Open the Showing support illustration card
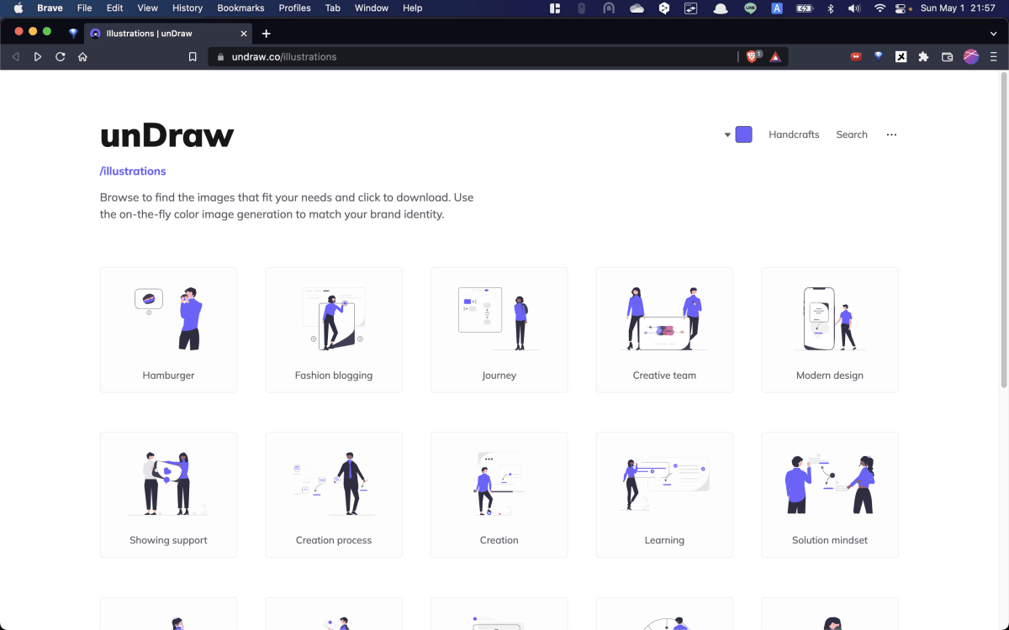The image size is (1009, 630). point(168,495)
